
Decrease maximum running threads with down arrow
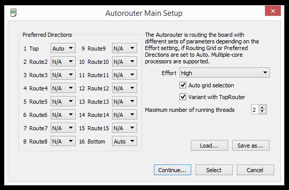[x=262, y=111]
